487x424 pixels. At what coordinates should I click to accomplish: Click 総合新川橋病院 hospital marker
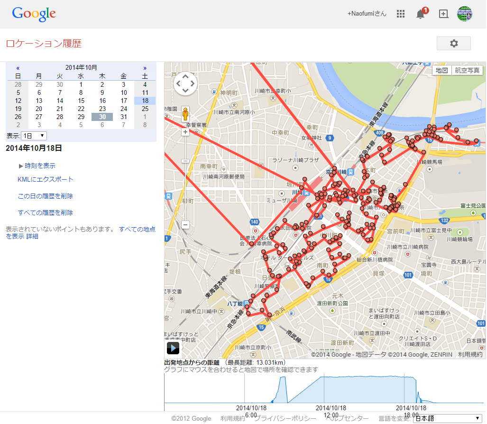(375, 253)
